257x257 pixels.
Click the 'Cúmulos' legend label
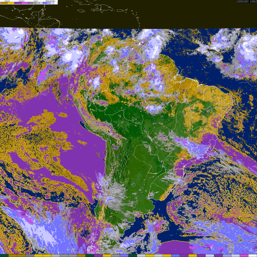coord(7,1)
